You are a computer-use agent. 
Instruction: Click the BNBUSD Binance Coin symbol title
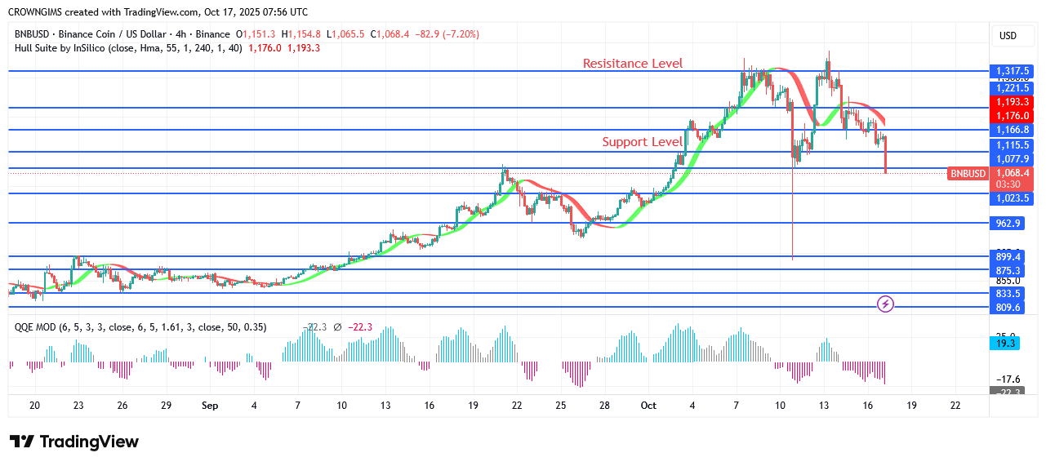(122, 34)
